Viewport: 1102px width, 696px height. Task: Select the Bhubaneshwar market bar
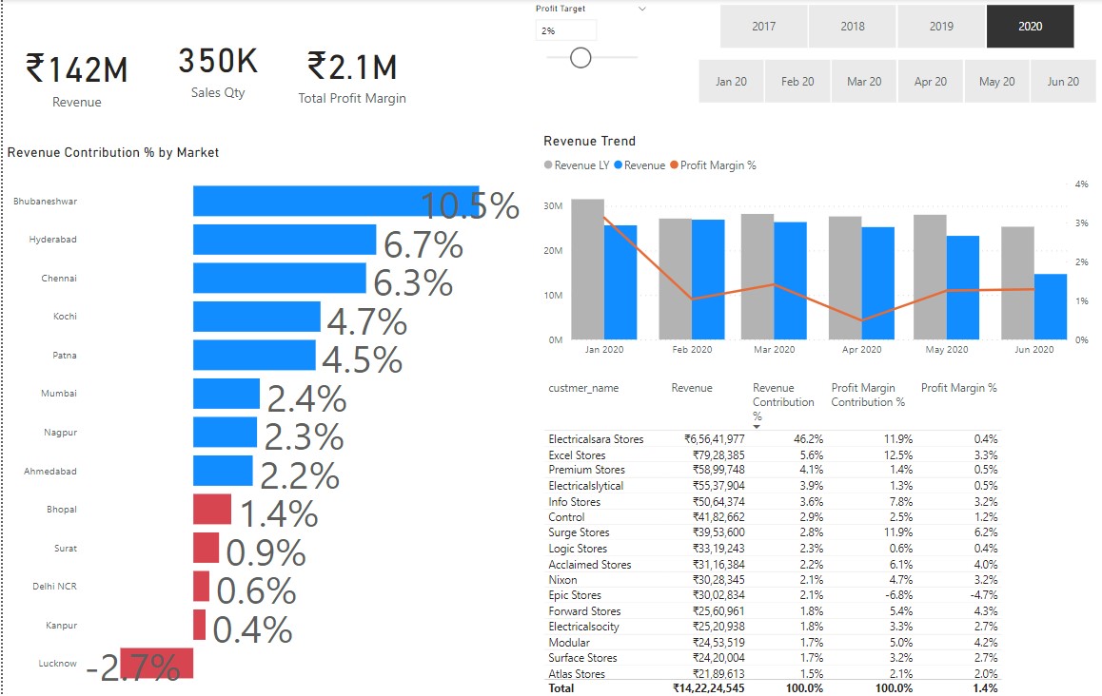click(335, 202)
